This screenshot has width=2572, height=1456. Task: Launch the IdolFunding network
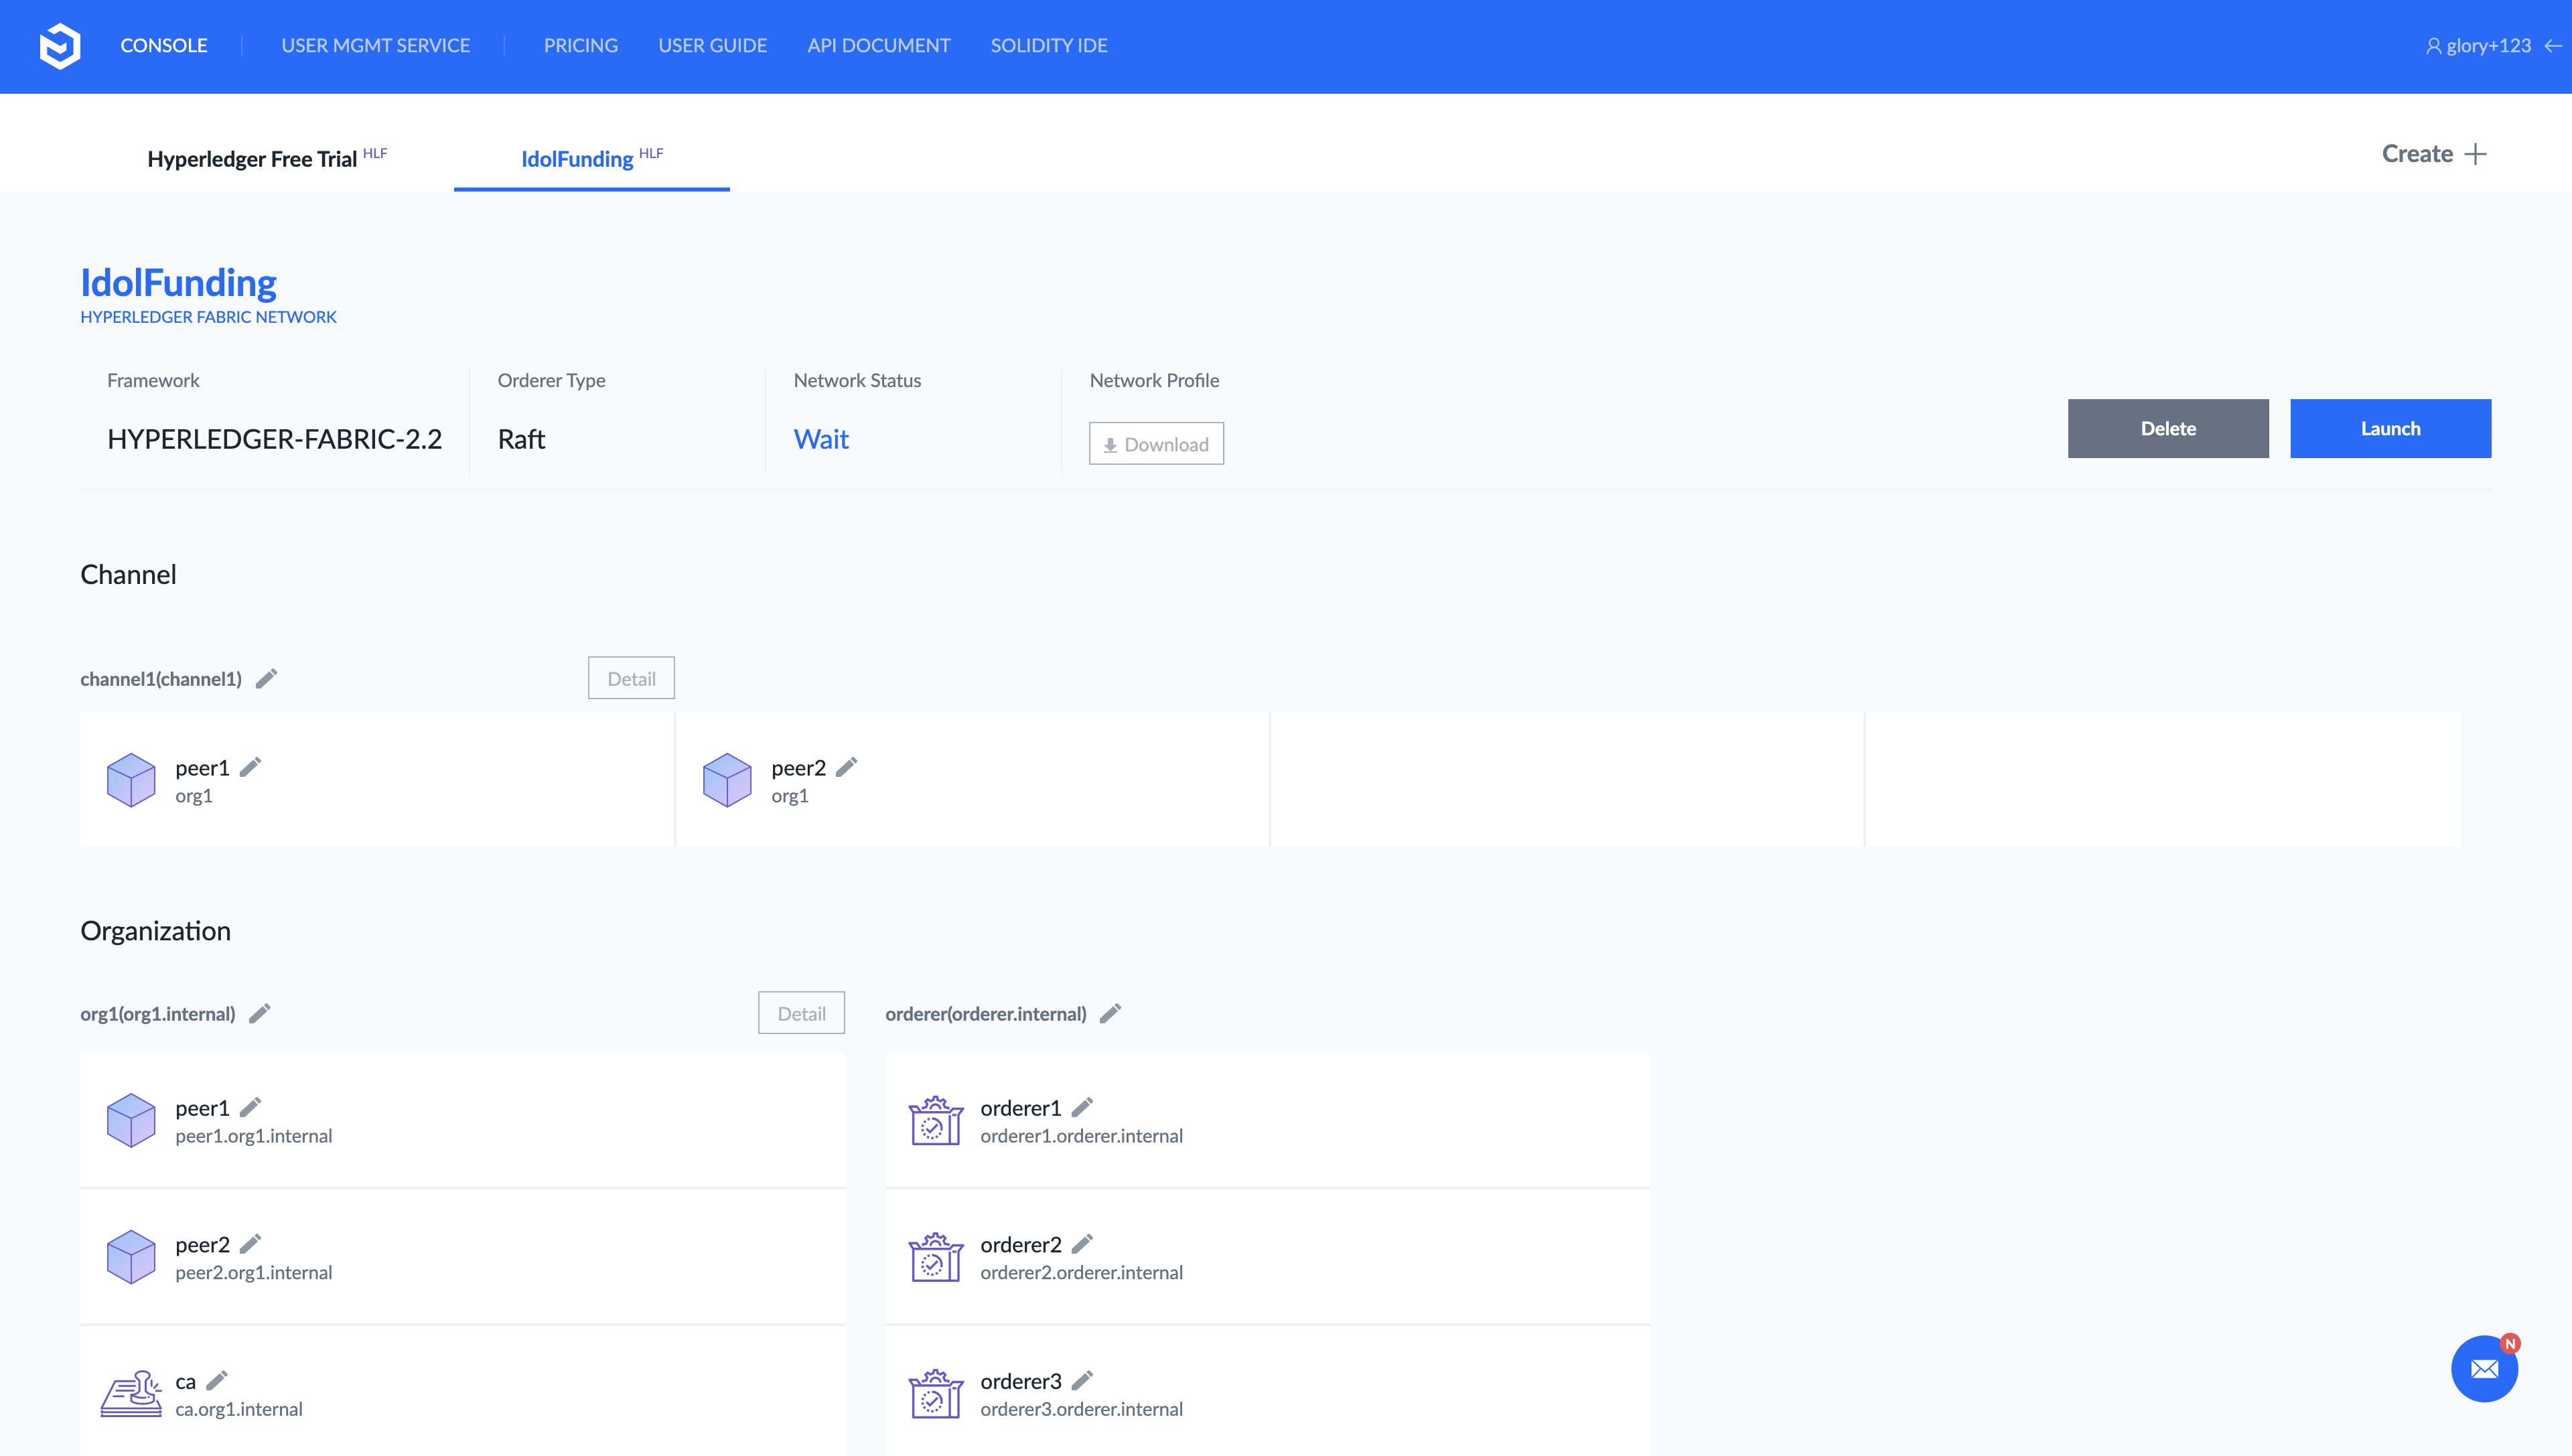coord(2390,429)
